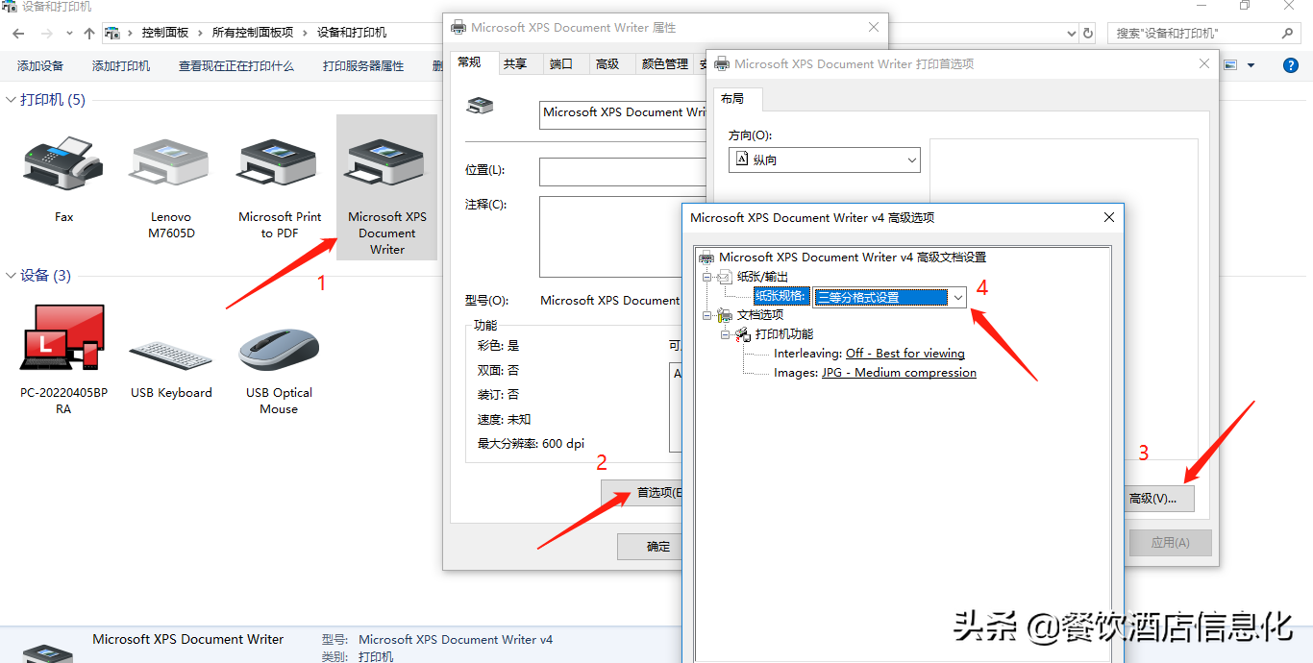Click 添加设备 in the toolbar

pos(40,65)
